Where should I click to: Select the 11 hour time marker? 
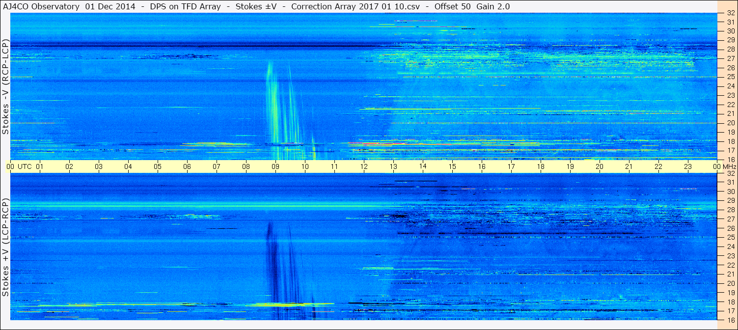click(334, 167)
